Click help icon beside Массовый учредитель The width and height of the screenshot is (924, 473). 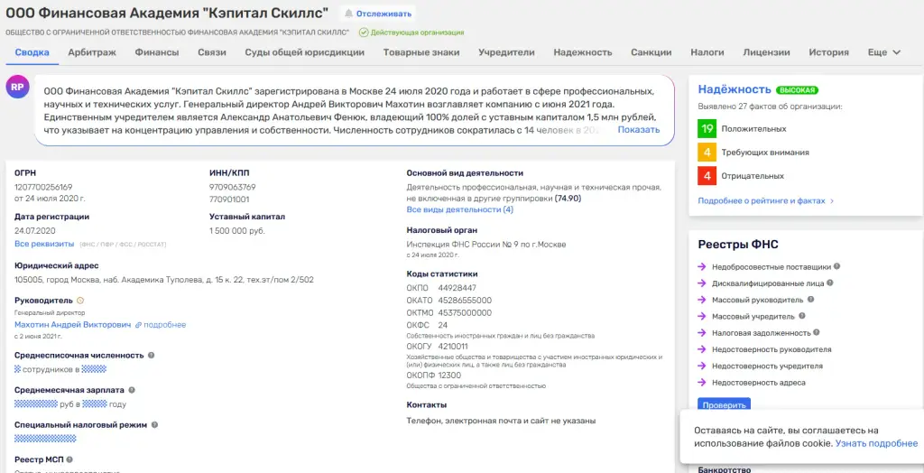click(802, 316)
